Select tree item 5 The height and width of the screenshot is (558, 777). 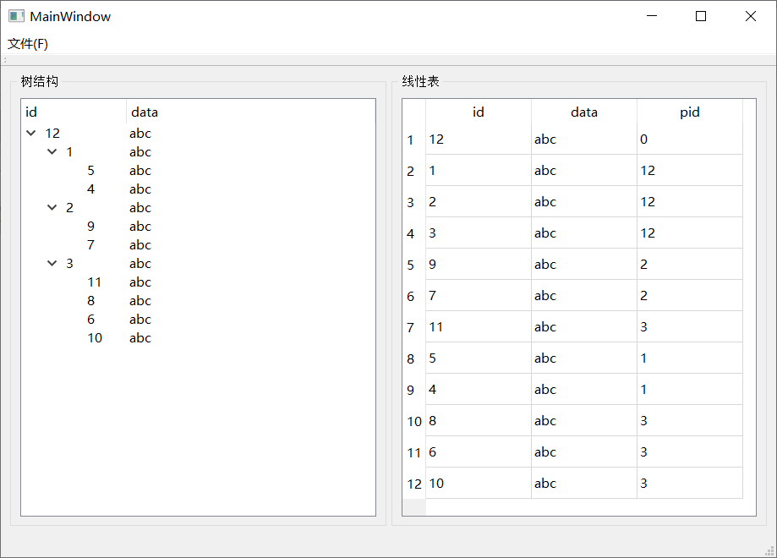click(x=90, y=171)
